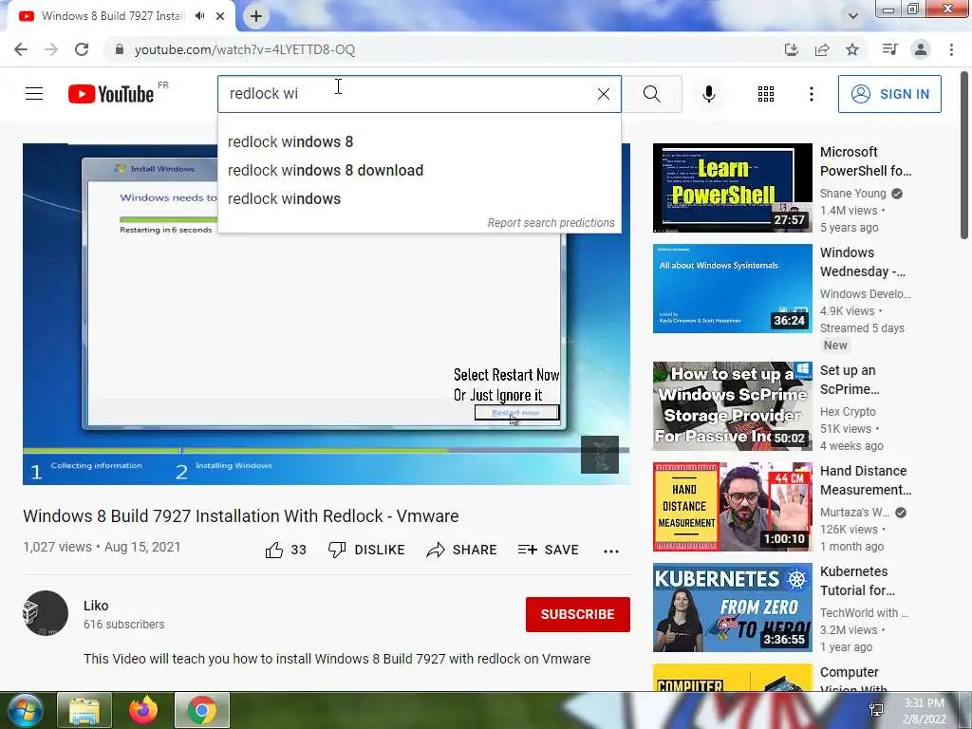972x729 pixels.
Task: Open a new browser tab
Action: click(256, 16)
